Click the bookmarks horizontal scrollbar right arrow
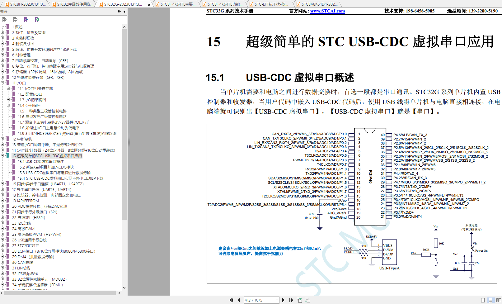This screenshot has height=304, width=502. 119,293
